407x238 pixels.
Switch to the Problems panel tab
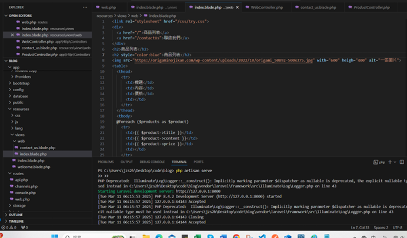[106, 162]
